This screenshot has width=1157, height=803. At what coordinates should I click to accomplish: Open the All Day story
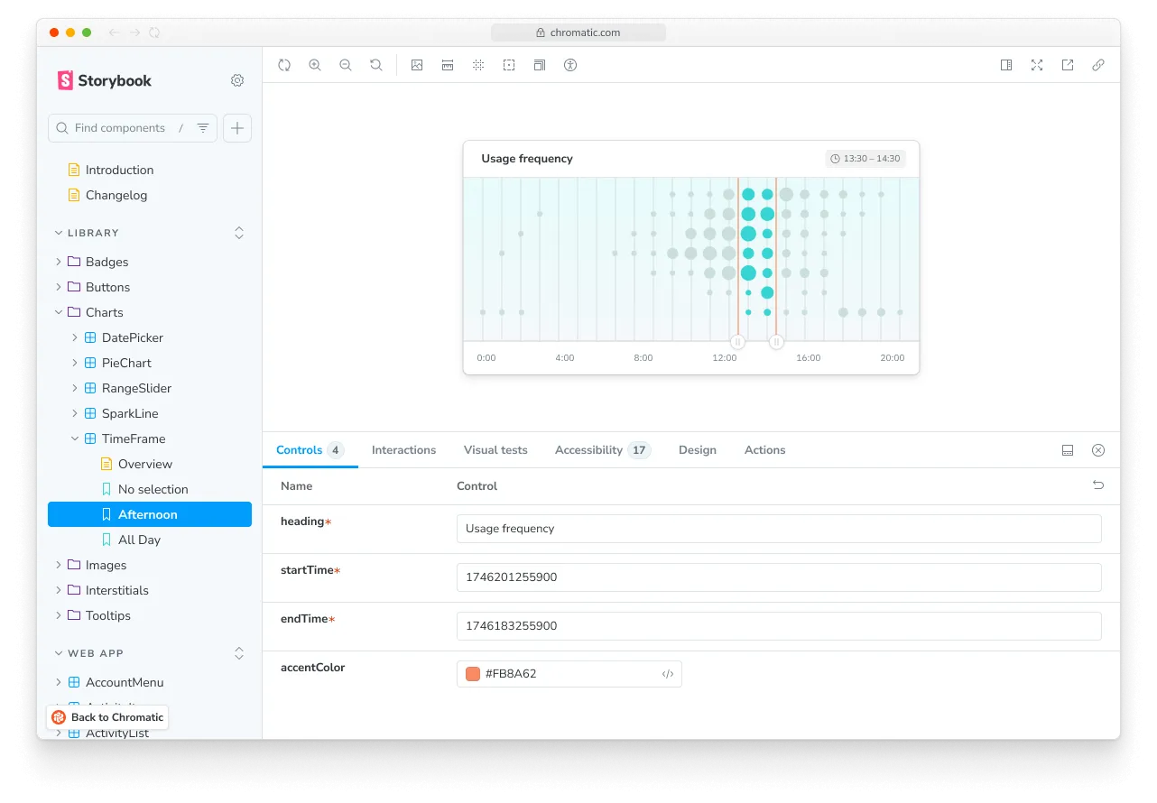pos(139,540)
